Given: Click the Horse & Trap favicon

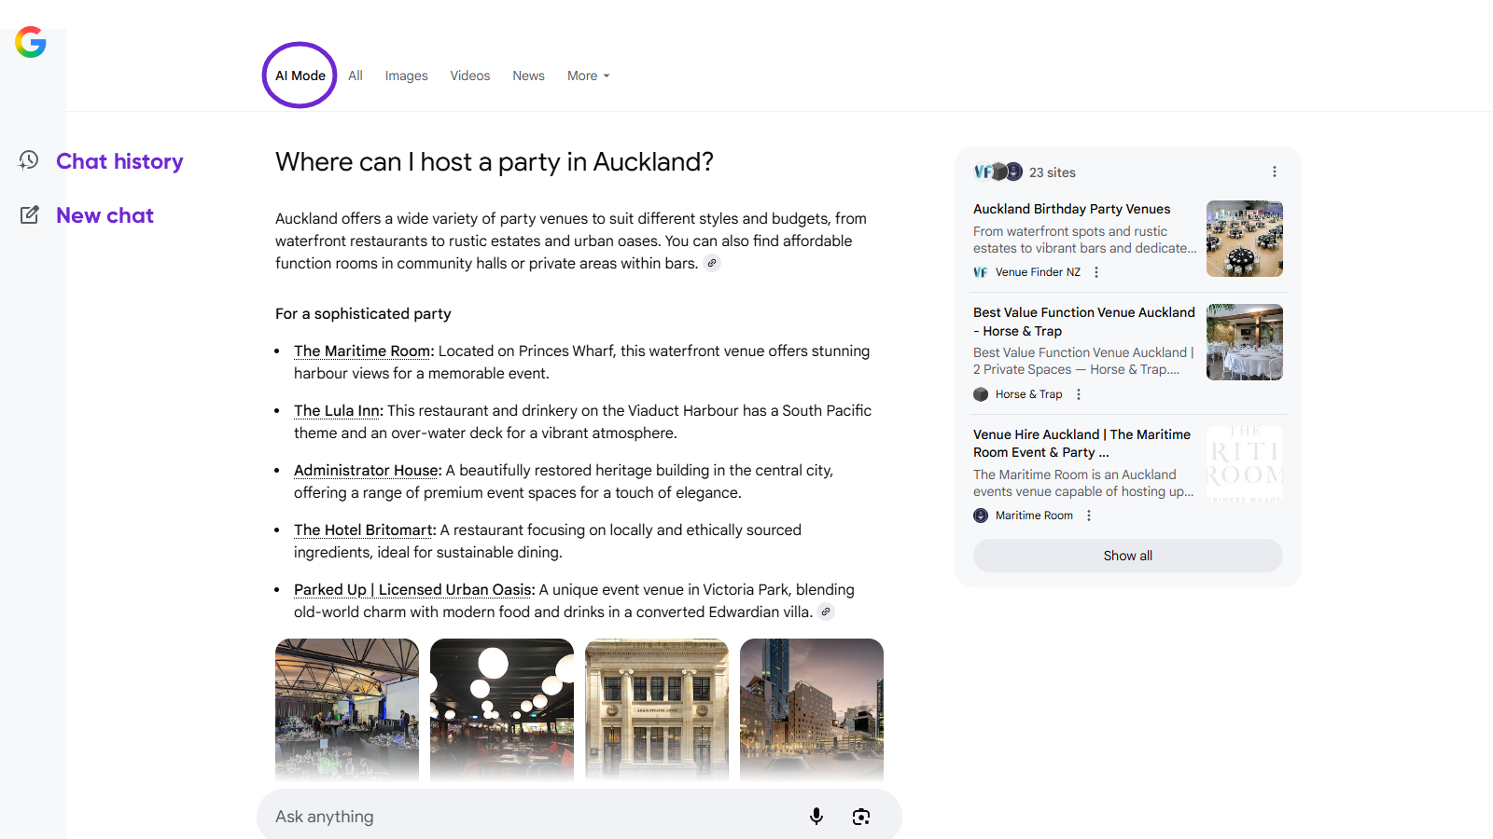Looking at the screenshot, I should tap(981, 394).
